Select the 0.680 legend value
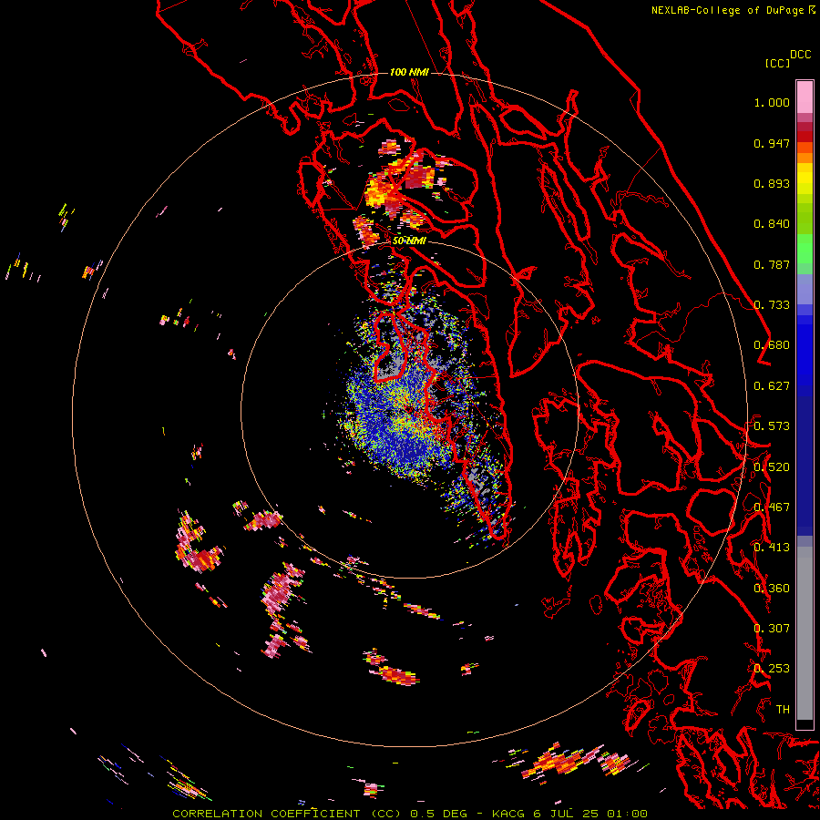 (x=772, y=345)
